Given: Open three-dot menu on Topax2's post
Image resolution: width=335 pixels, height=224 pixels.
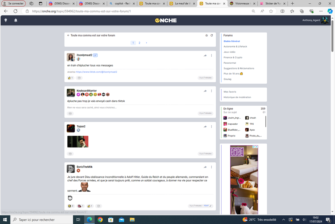Looking at the screenshot, I should pyautogui.click(x=212, y=127).
